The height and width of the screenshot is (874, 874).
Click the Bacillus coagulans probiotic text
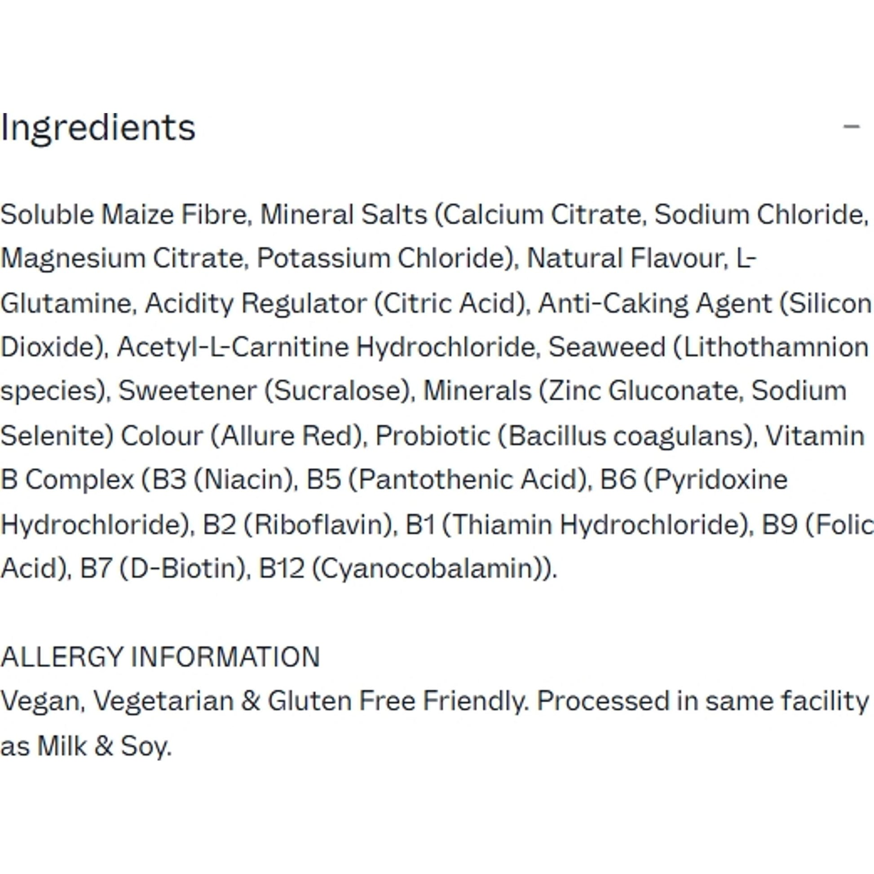click(x=625, y=436)
